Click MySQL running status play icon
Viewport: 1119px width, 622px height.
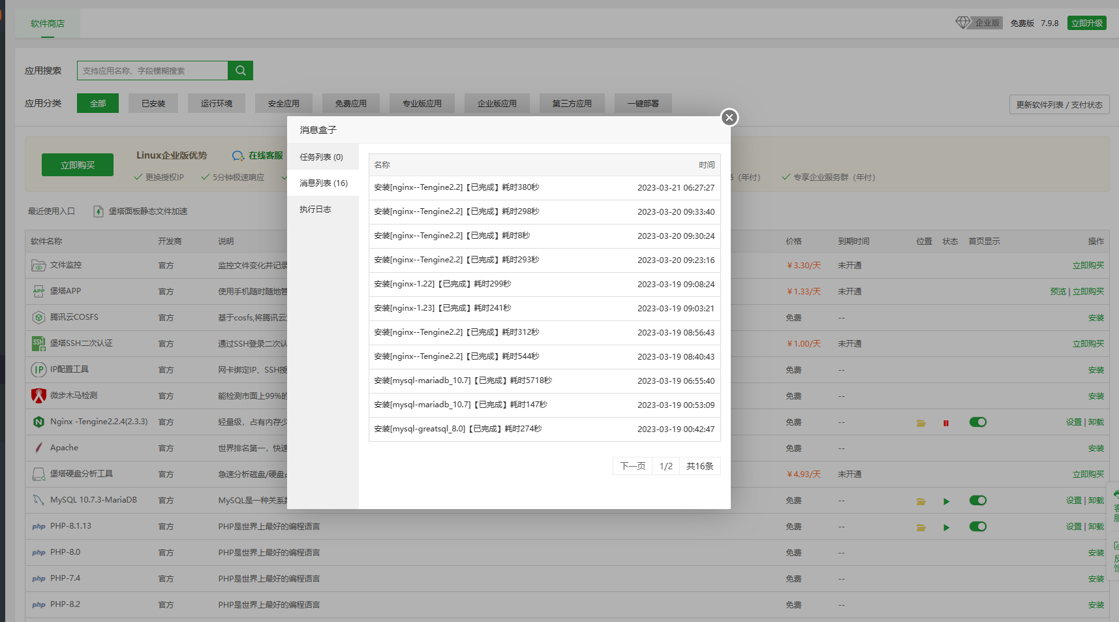[x=946, y=501]
